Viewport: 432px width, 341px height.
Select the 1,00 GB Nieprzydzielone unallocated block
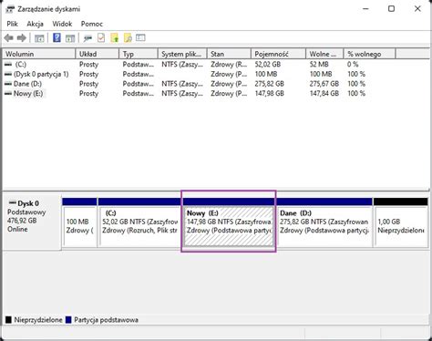(401, 222)
